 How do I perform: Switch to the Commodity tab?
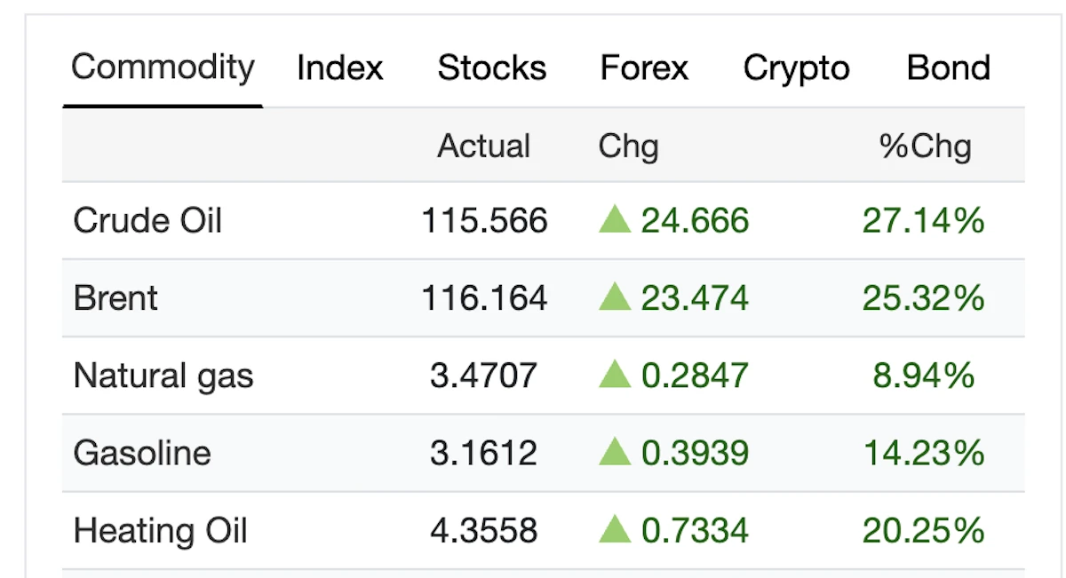coord(163,67)
